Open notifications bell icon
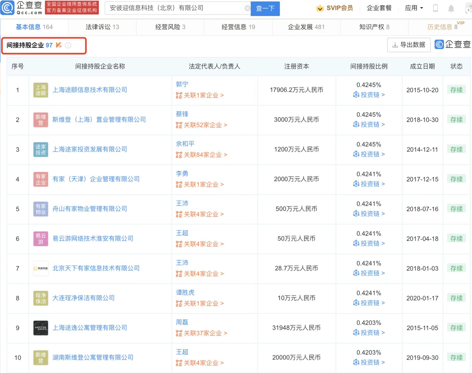The image size is (472, 373). [x=451, y=9]
